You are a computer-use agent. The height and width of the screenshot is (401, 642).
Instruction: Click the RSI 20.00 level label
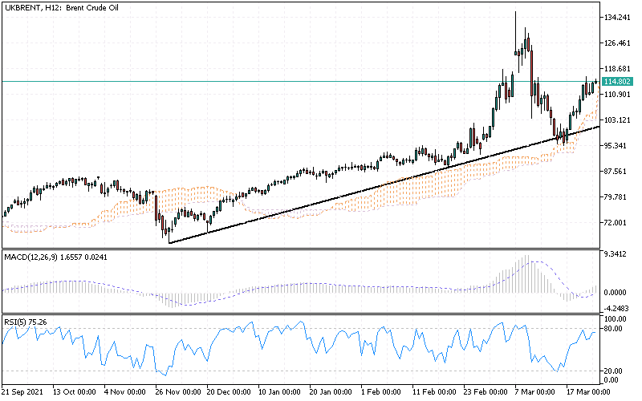[616, 370]
